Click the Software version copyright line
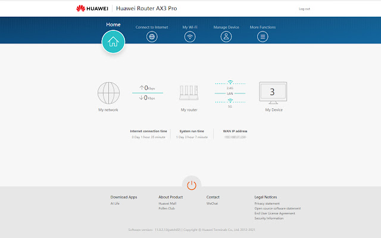Image resolution: width=381 pixels, height=238 pixels. pyautogui.click(x=192, y=230)
